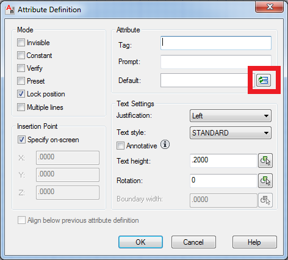Click inside the Tag input field

click(x=216, y=43)
